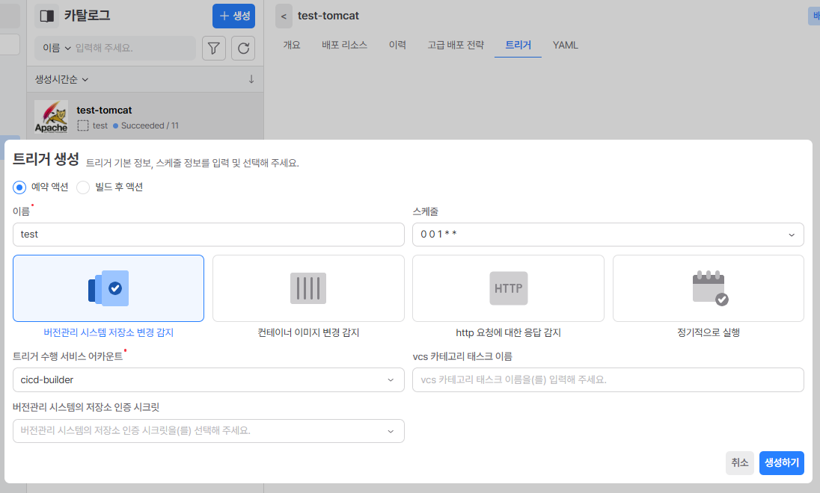Click the 생성하기 button
Image resolution: width=820 pixels, height=493 pixels.
(781, 462)
